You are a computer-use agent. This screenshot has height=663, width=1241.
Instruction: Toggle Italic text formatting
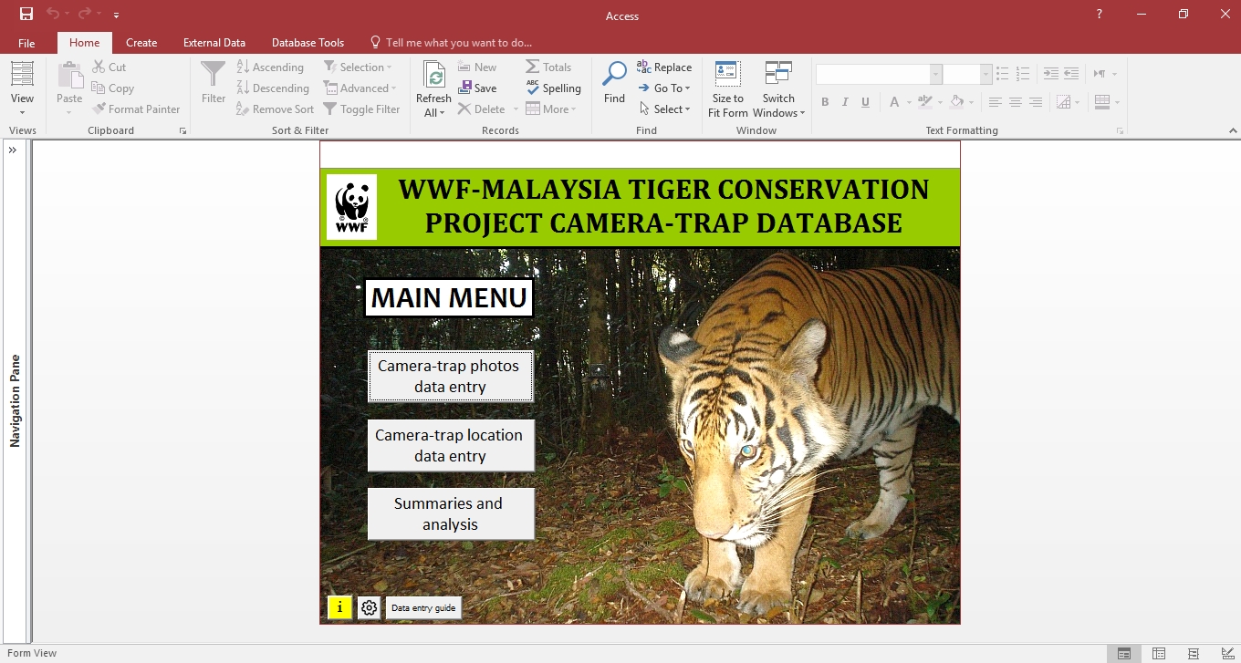pyautogui.click(x=845, y=102)
